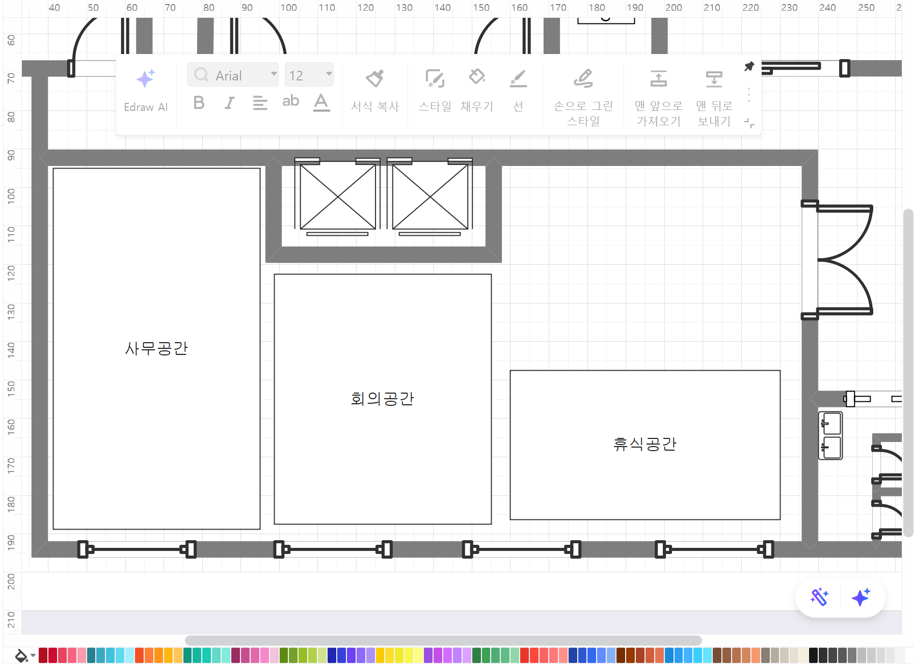914x664 pixels.
Task: Select the window below the 회의공간 room
Action: (333, 549)
